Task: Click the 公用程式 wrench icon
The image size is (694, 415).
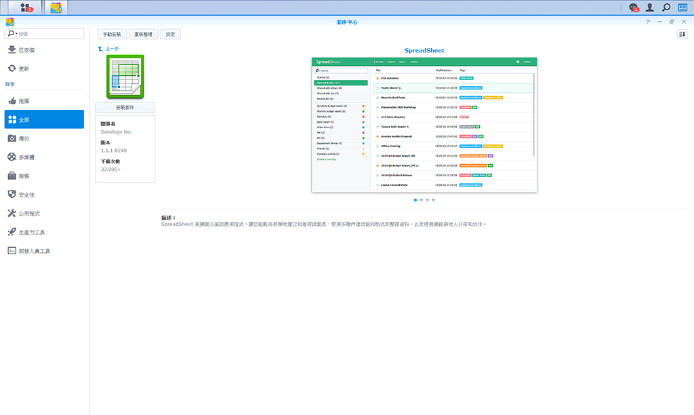Action: point(12,214)
